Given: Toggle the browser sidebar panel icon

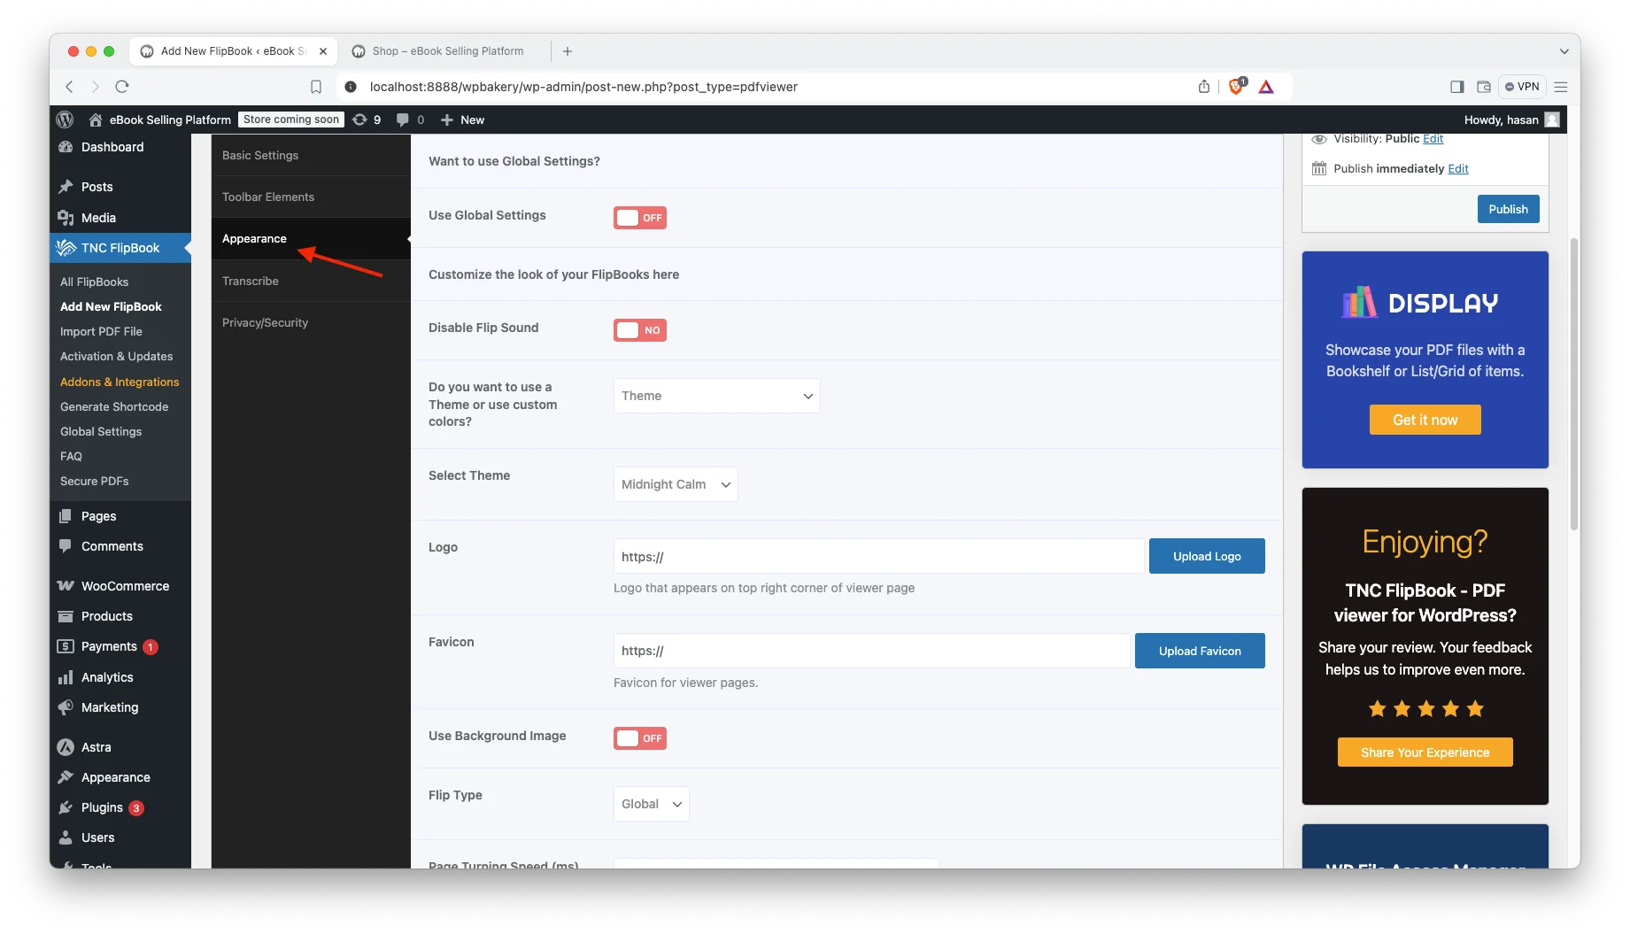Looking at the screenshot, I should [x=1456, y=87].
